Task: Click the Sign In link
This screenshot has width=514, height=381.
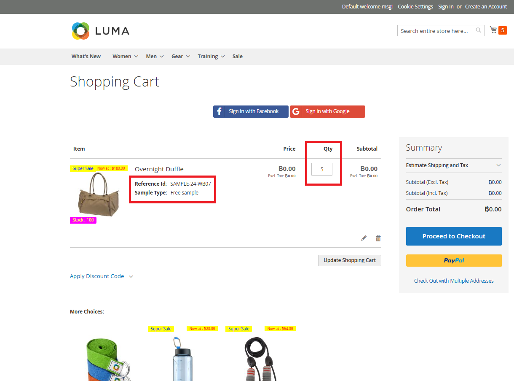Action: point(446,7)
